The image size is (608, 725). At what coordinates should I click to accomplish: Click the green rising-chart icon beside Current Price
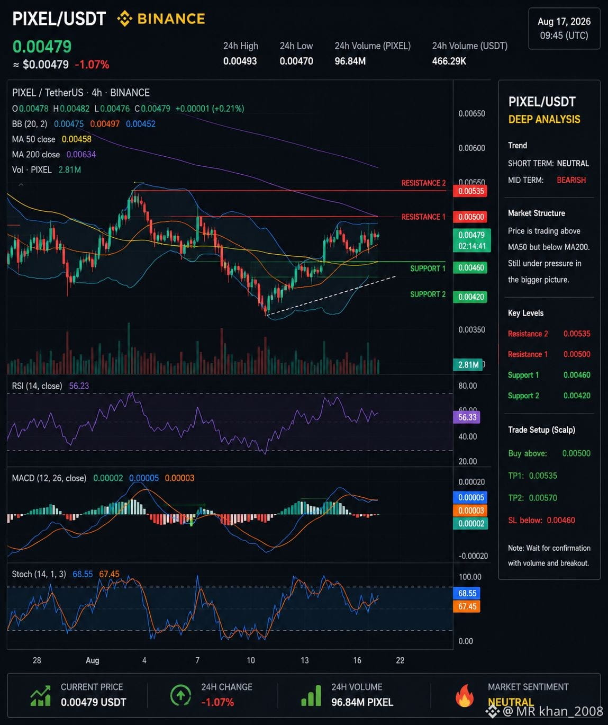(41, 695)
